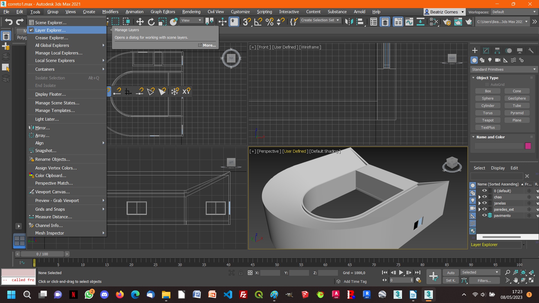Open the Layer Explorer submenu
Viewport: 539px width, 303px height.
click(50, 30)
